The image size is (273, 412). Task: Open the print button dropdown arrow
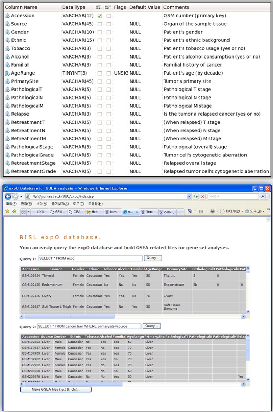[x=217, y=211]
